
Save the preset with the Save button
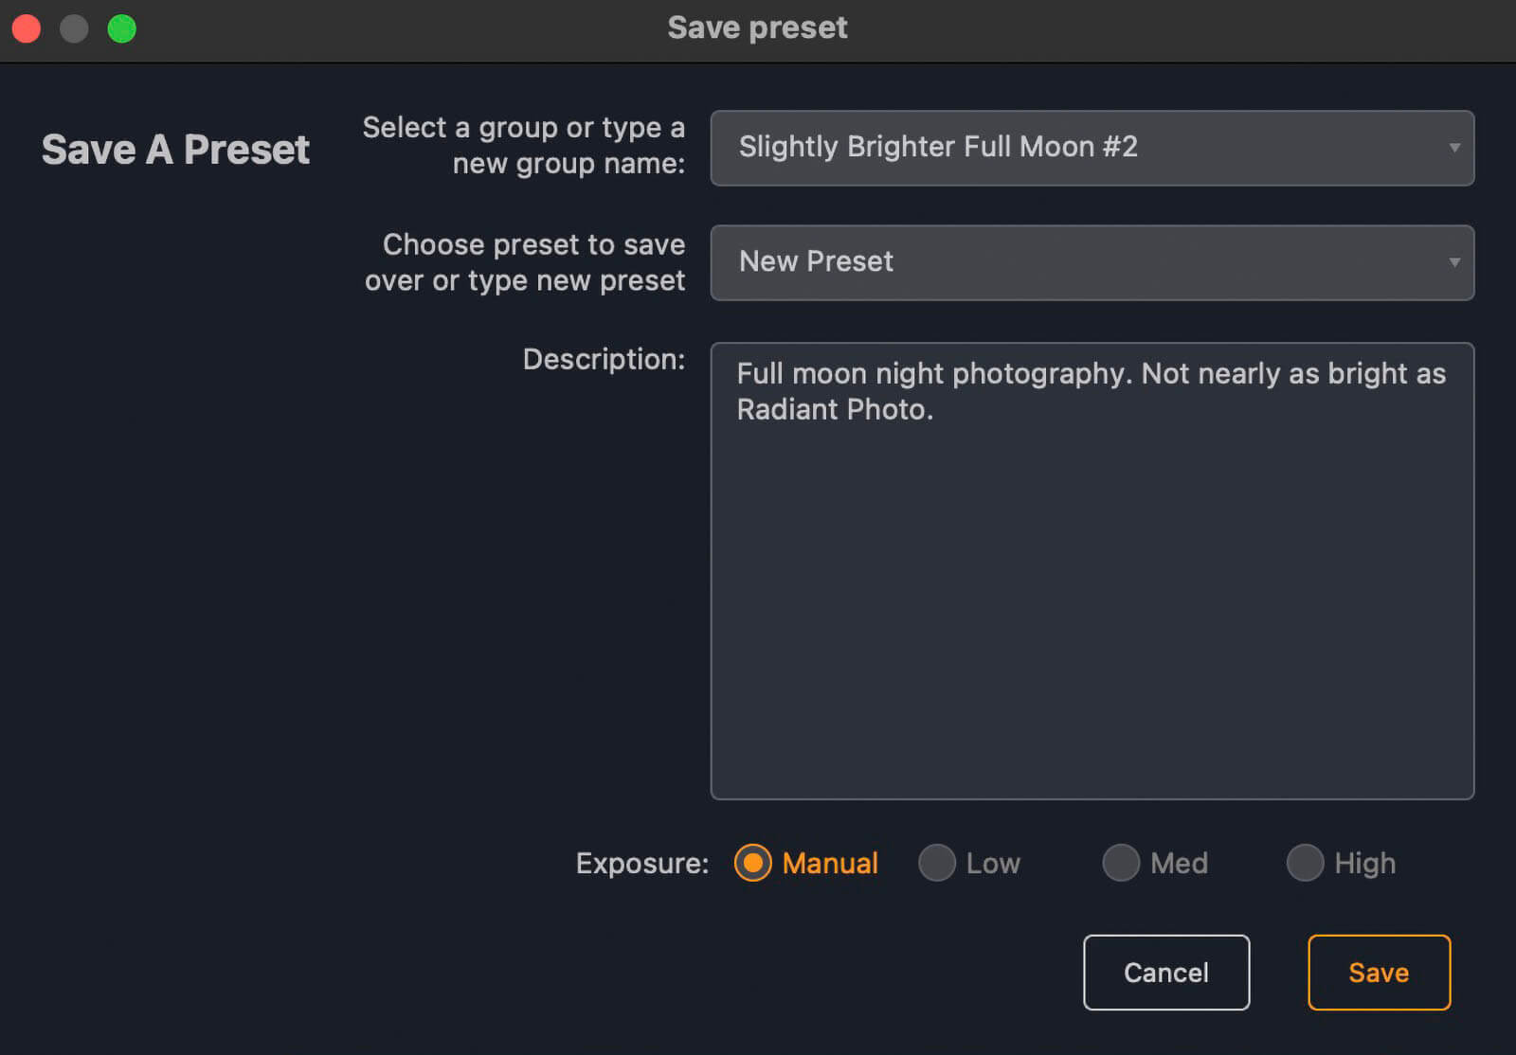pyautogui.click(x=1379, y=973)
